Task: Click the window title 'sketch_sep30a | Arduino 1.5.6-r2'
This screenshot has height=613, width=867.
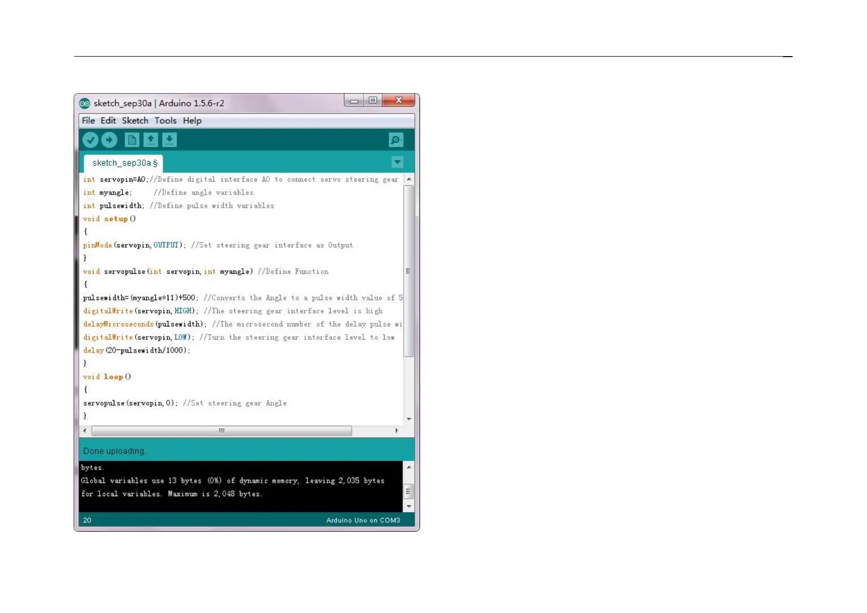Action: (159, 103)
